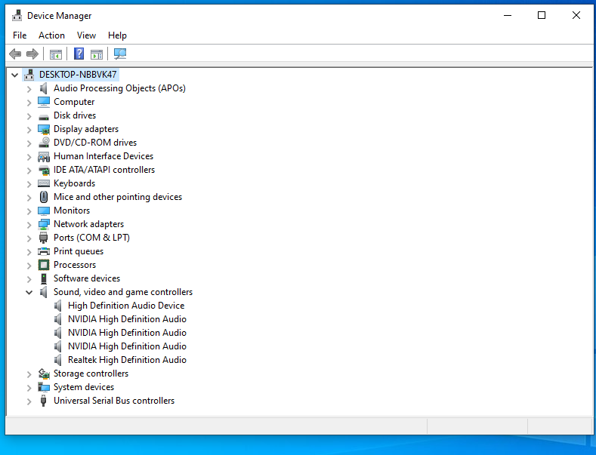Screen dimensions: 596x455
Task: Select the Realtek High Definition Audio device
Action: point(127,360)
